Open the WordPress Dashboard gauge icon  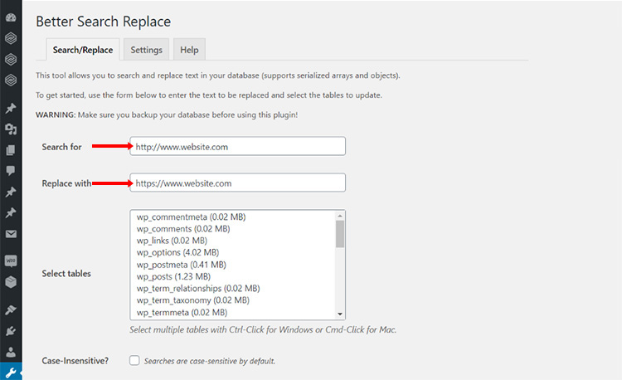11,17
